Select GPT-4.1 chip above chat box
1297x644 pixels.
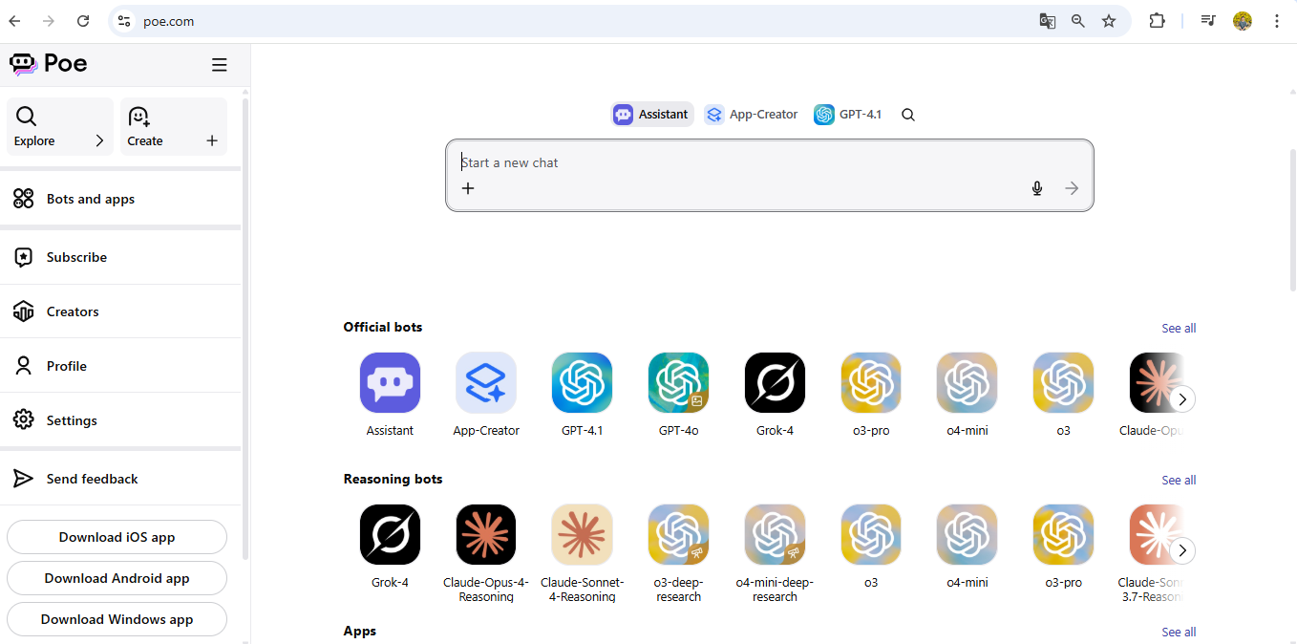click(x=848, y=115)
